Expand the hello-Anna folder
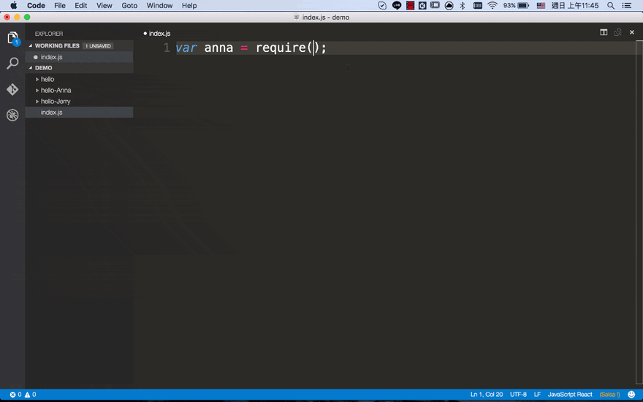The width and height of the screenshot is (643, 402). point(56,91)
